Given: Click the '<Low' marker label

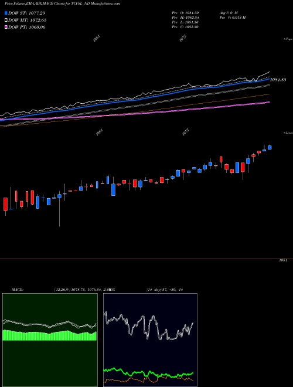Looking at the screenshot, I should tap(288, 133).
